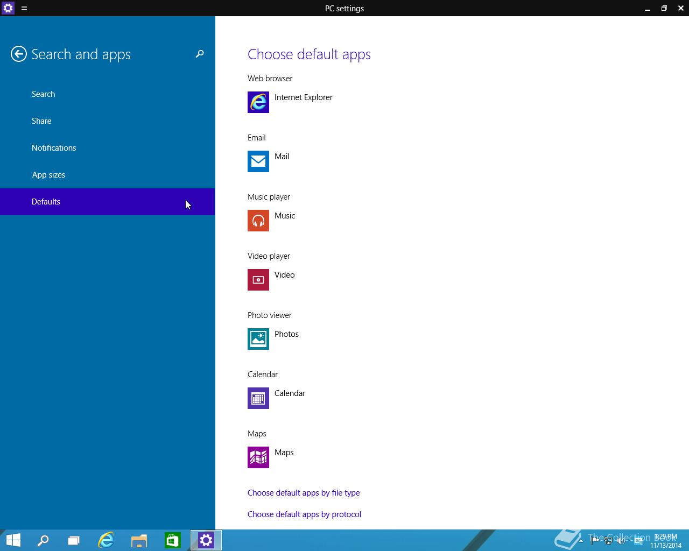Open settings search magnifier in sidebar

200,54
